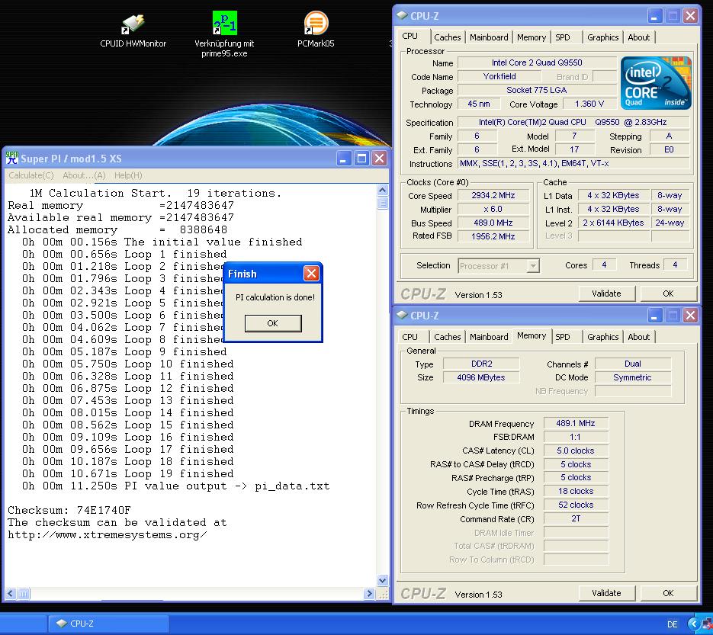Switch to Mainboard tab in top CPU-Z
713x635 pixels.
(x=489, y=37)
